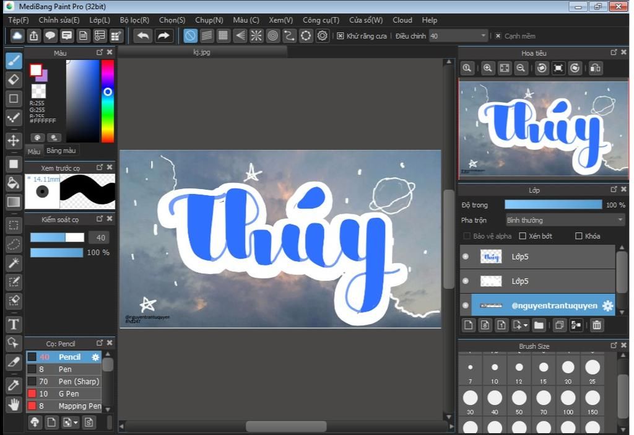Click the brush size value field 40
Screen dimensions: 634x435
100,237
